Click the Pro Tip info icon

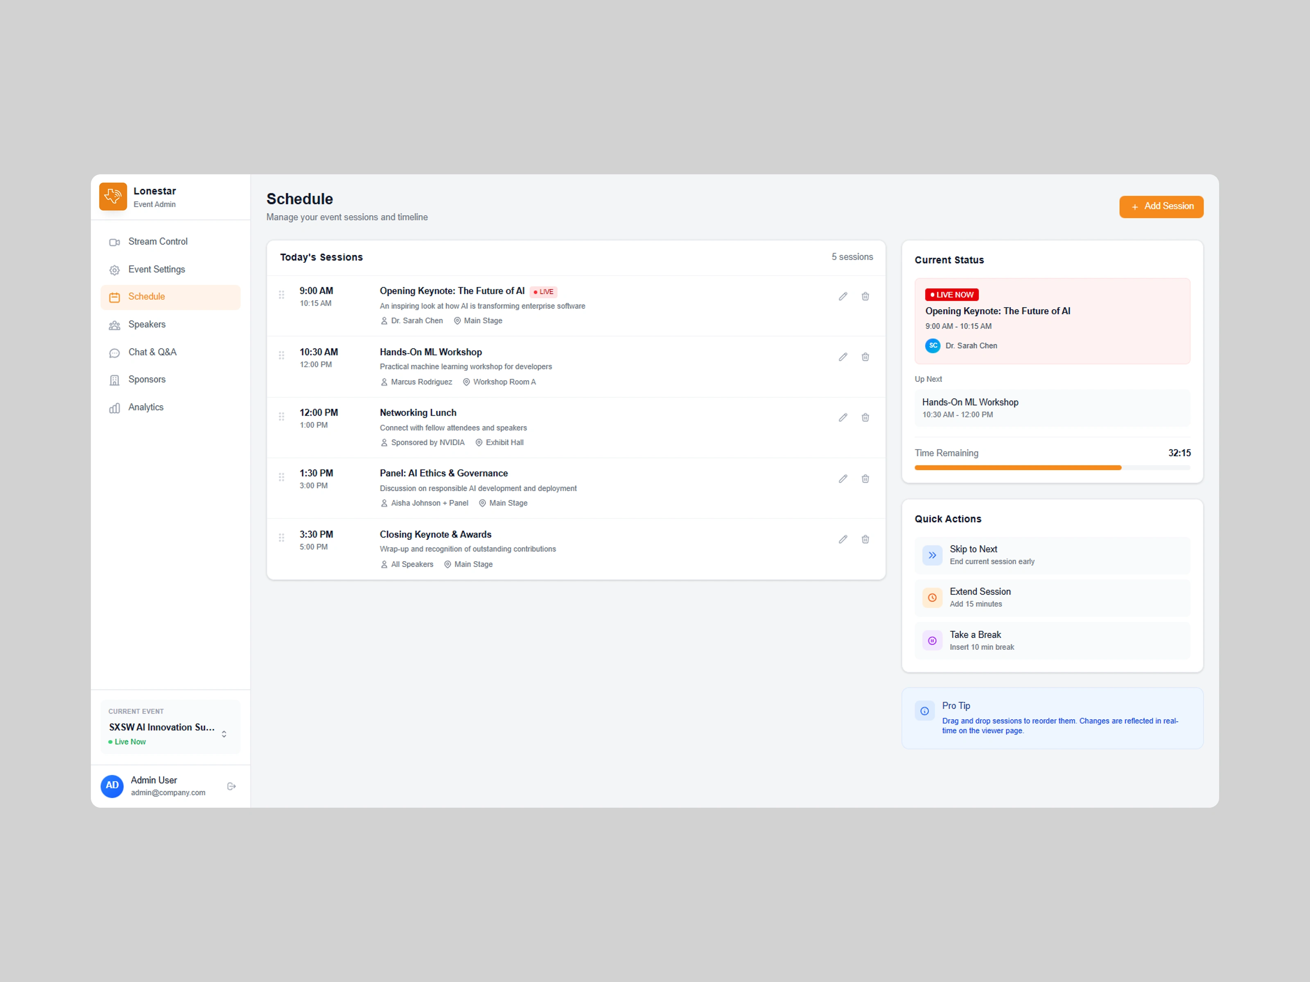click(x=924, y=711)
